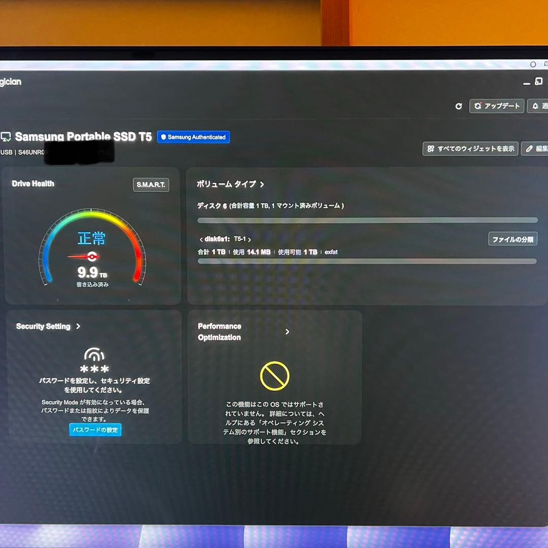
Task: Click the Drive Health gauge needle
Action: [83, 257]
